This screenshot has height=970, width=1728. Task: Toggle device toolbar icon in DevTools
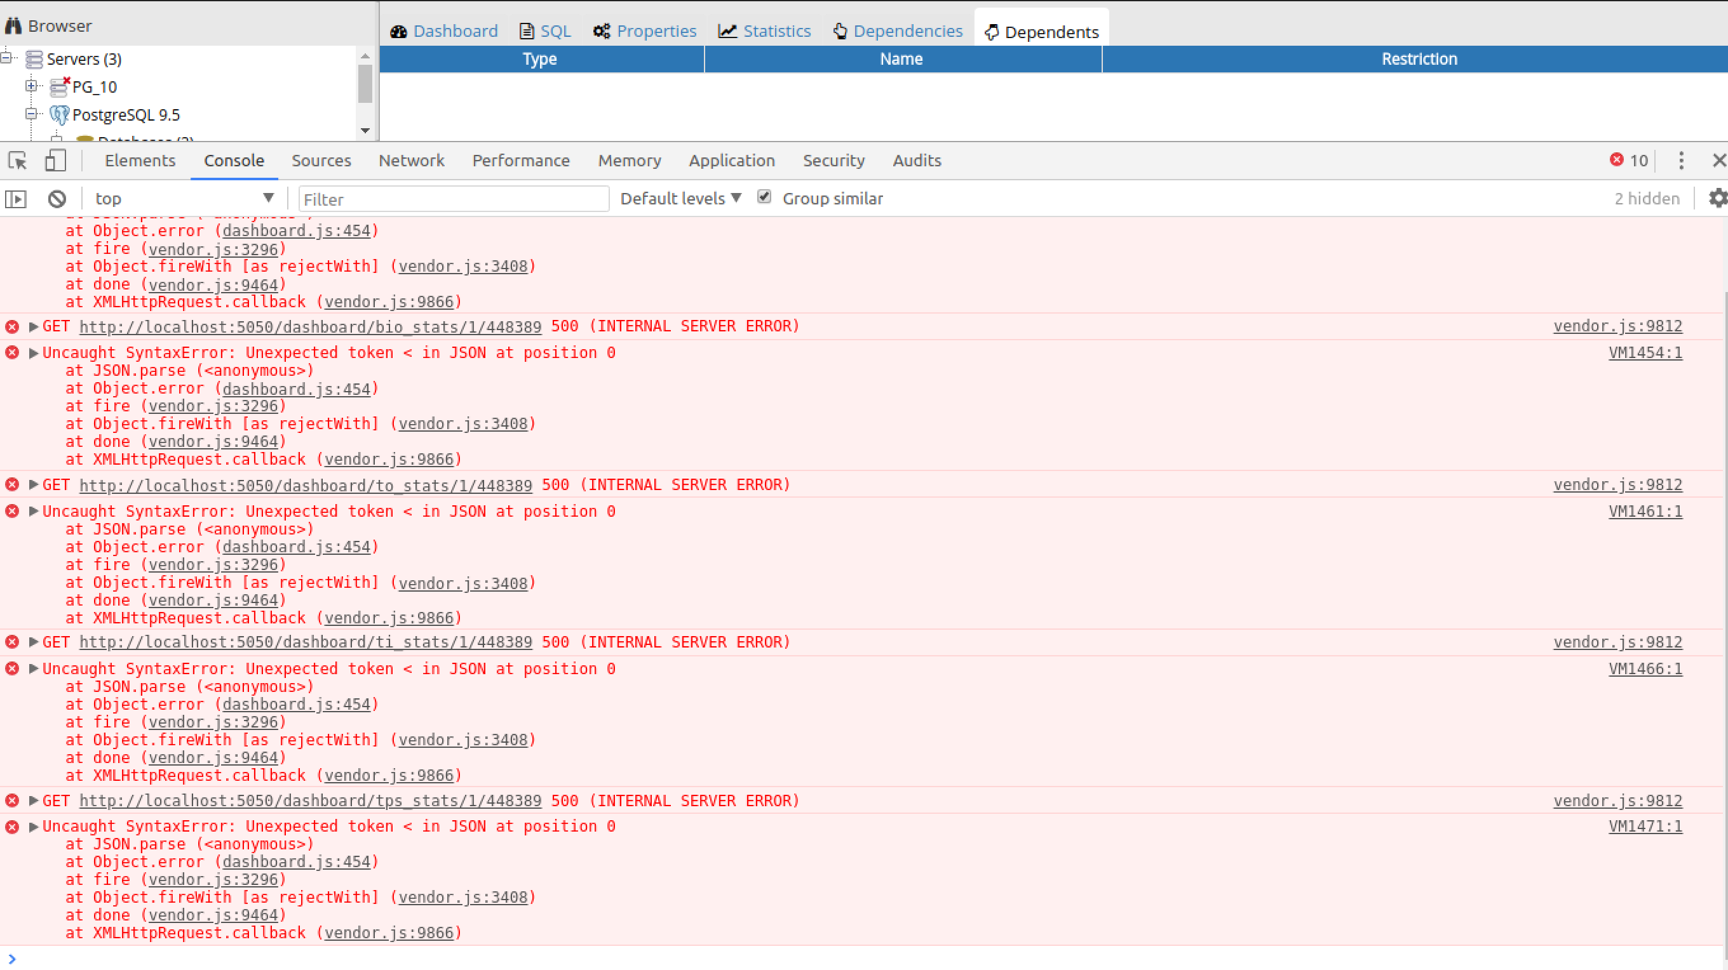pos(55,161)
